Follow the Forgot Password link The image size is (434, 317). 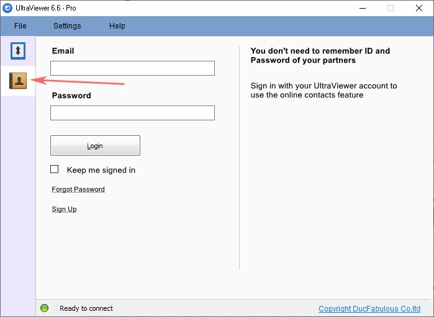(78, 189)
